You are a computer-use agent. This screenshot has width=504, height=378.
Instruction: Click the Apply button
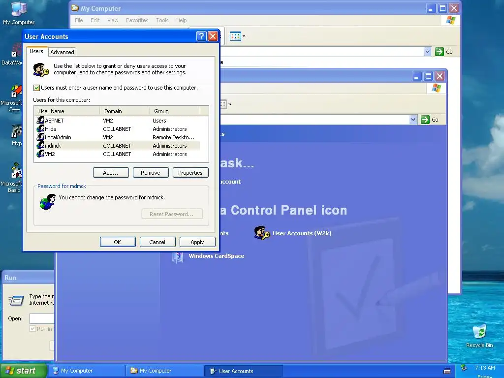197,242
